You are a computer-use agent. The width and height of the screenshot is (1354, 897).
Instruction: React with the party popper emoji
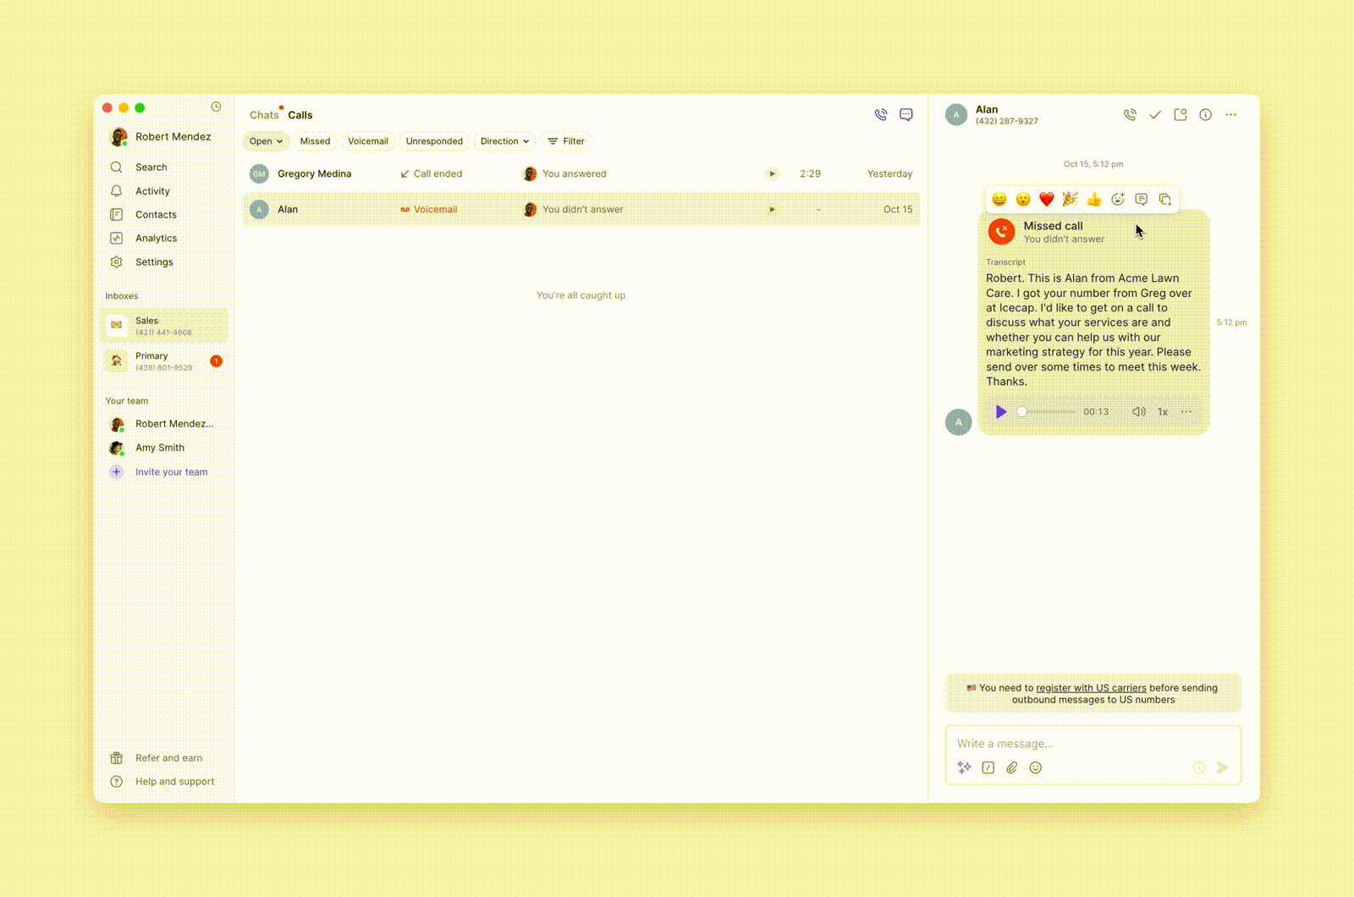click(x=1071, y=199)
